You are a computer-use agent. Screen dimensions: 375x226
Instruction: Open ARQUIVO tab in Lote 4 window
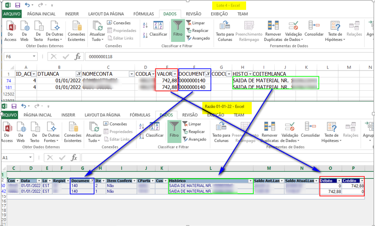12,14
